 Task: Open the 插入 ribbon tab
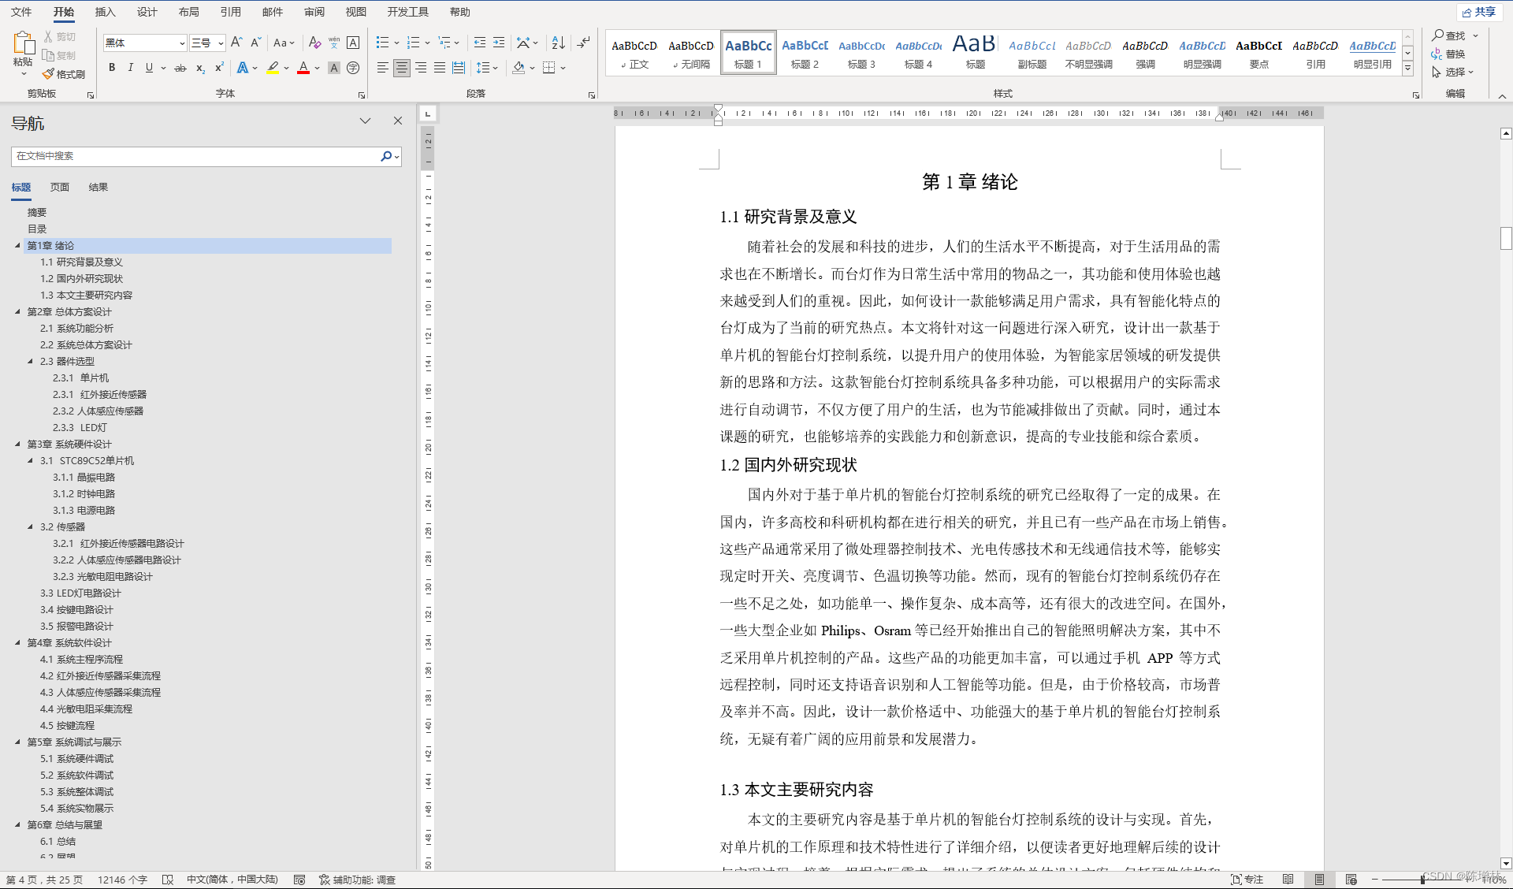(105, 12)
